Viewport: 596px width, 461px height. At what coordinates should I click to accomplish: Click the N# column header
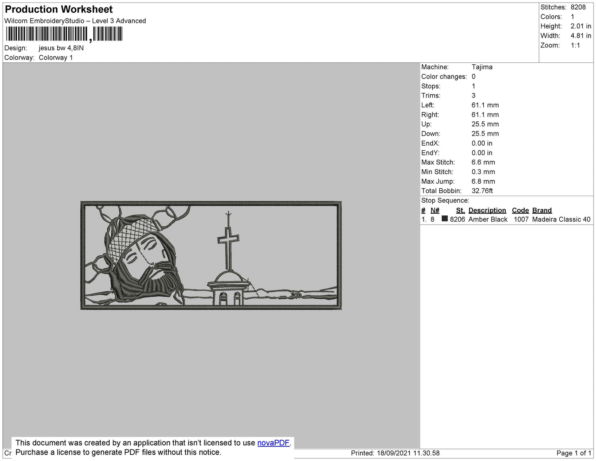point(435,210)
